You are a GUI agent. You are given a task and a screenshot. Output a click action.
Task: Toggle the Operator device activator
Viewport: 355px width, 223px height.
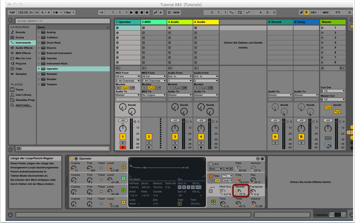coord(72,159)
